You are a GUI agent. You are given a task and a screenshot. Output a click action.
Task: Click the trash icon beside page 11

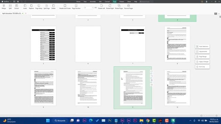point(152,80)
